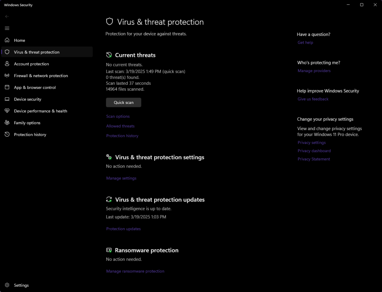Open Manage providers link
Viewport: 382px width, 292px height.
click(314, 71)
